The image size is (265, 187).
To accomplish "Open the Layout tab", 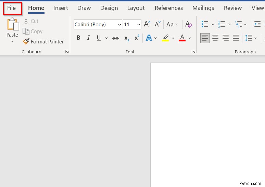I will tap(136, 8).
